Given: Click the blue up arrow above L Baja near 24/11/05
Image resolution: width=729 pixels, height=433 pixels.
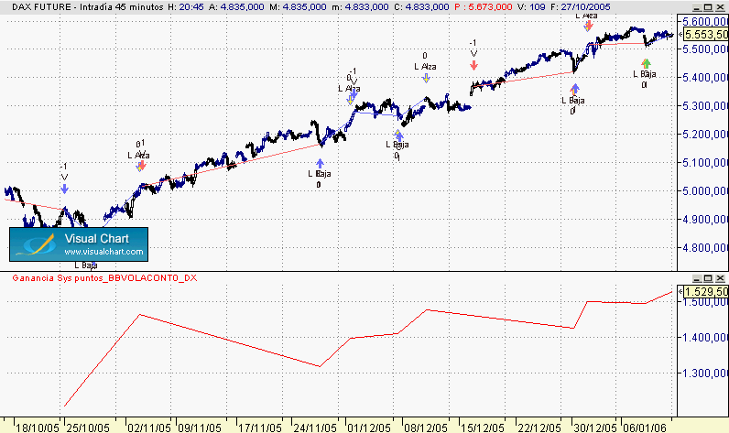Looking at the screenshot, I should click(320, 163).
